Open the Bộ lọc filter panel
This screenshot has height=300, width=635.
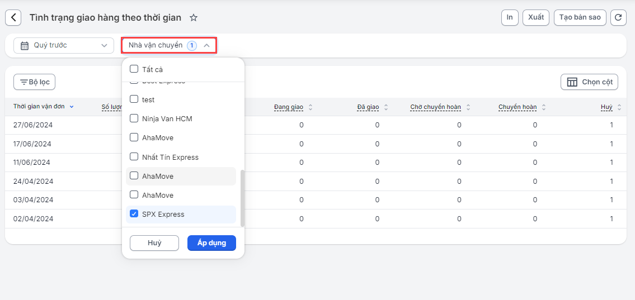tap(34, 82)
